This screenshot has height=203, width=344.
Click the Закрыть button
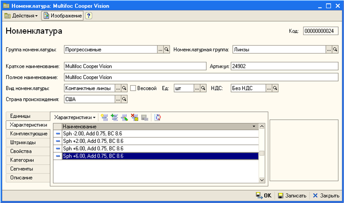326,196
